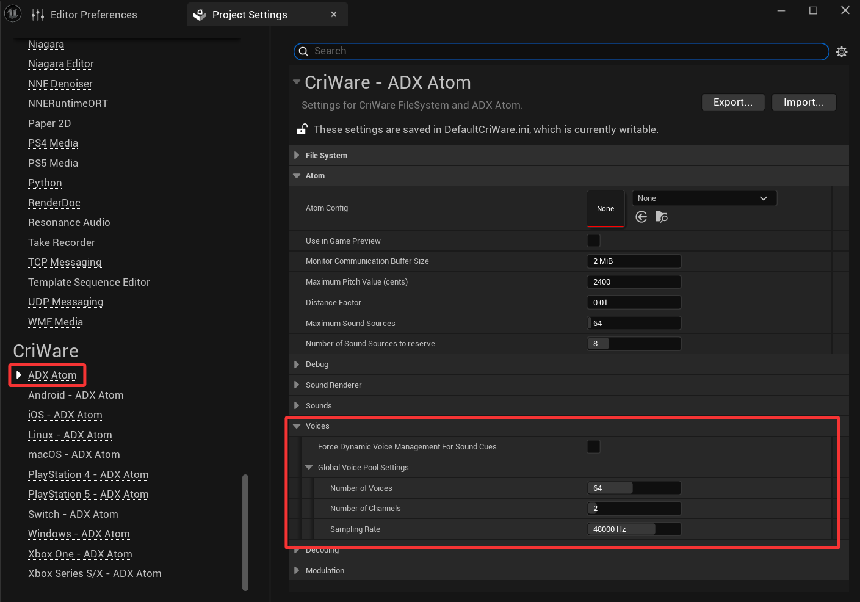The width and height of the screenshot is (860, 602).
Task: Open PlayStation 5 - ADX Atom settings
Action: pyautogui.click(x=89, y=495)
